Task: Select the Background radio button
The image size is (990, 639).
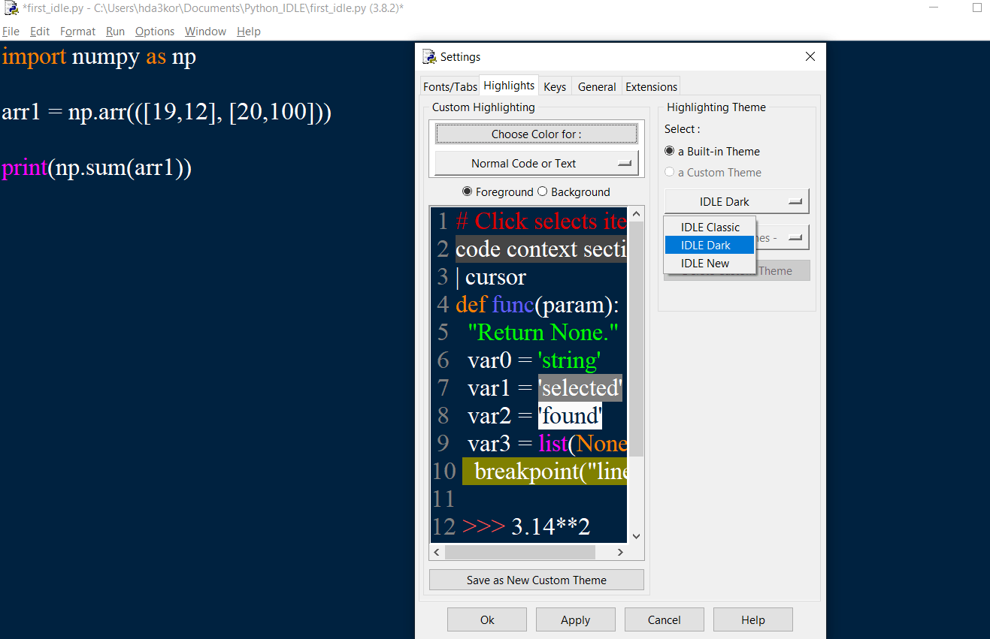Action: coord(574,192)
